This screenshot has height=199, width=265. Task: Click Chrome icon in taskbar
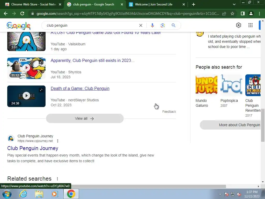point(71,194)
